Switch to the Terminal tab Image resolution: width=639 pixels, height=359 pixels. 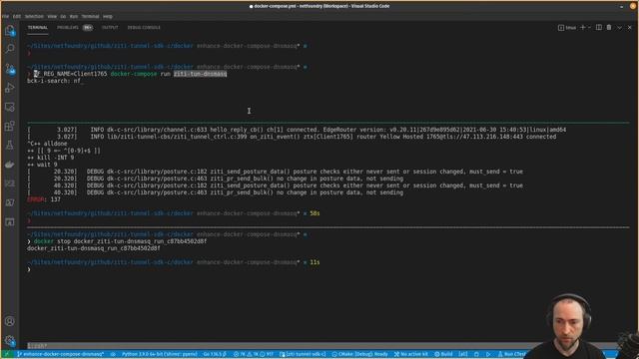tap(38, 28)
